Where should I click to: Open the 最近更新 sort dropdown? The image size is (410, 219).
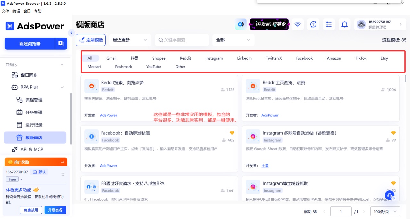(x=130, y=40)
